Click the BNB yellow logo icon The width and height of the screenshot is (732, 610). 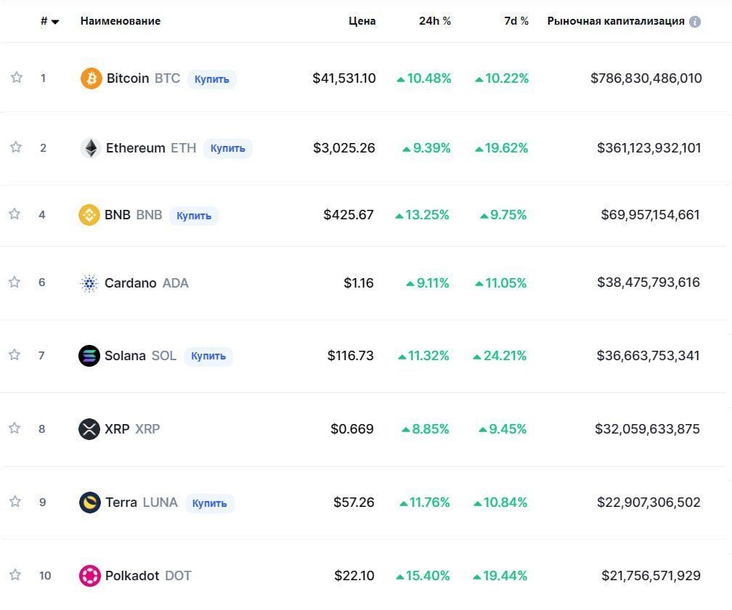89,215
